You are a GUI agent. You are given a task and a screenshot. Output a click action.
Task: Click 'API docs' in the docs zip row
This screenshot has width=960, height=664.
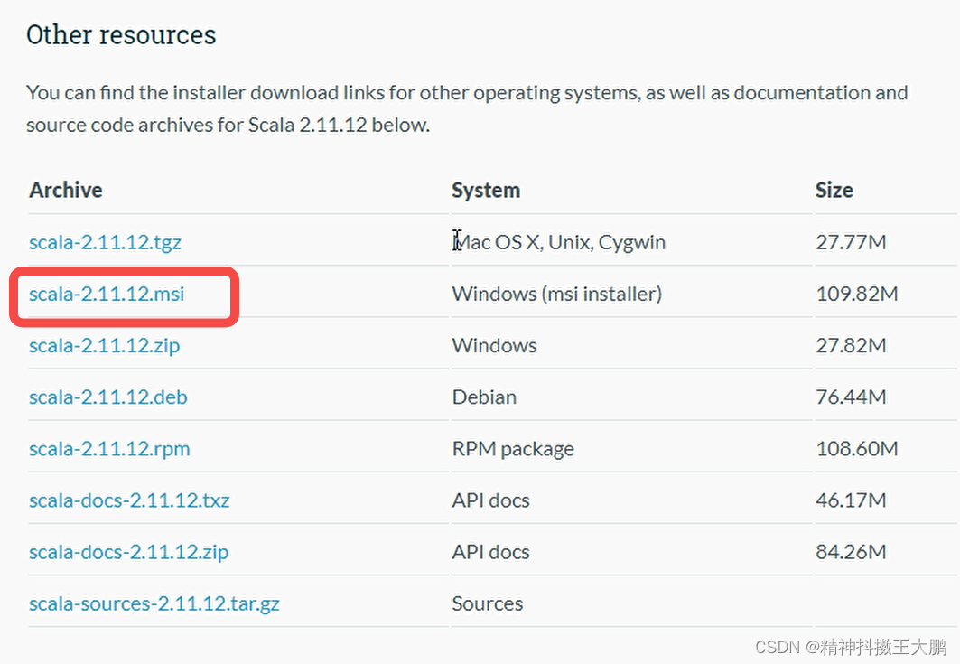[490, 552]
